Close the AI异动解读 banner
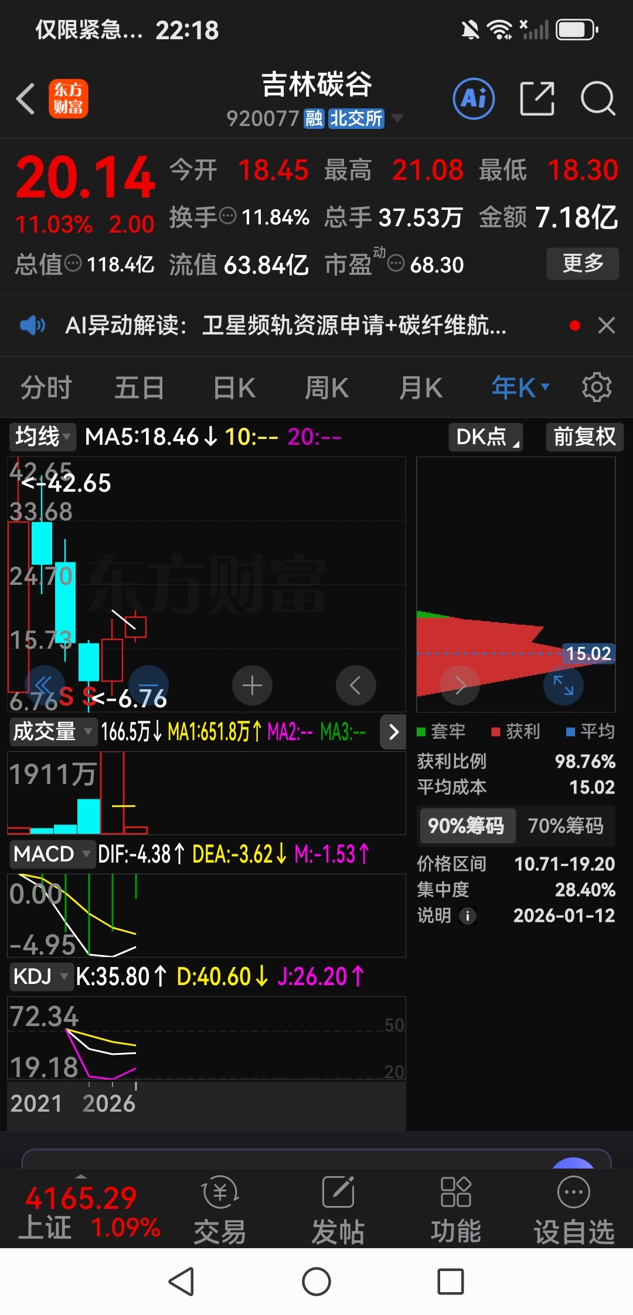 (x=607, y=325)
